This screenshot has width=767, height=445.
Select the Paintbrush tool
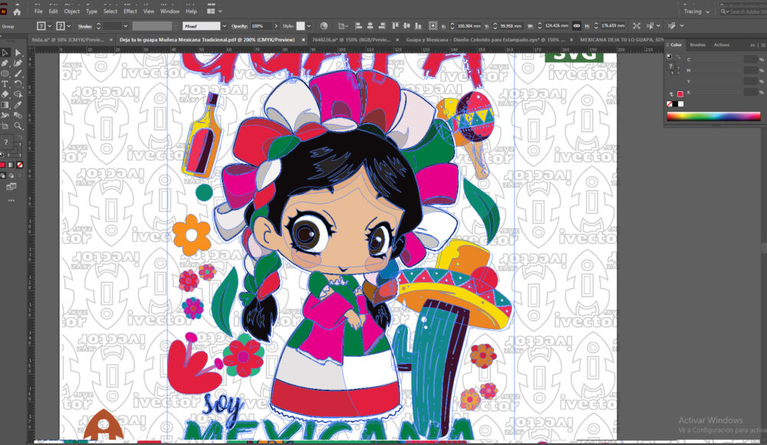tap(18, 74)
